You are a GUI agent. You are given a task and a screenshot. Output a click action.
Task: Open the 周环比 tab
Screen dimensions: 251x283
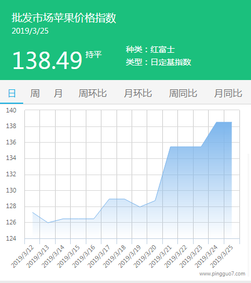click(93, 93)
